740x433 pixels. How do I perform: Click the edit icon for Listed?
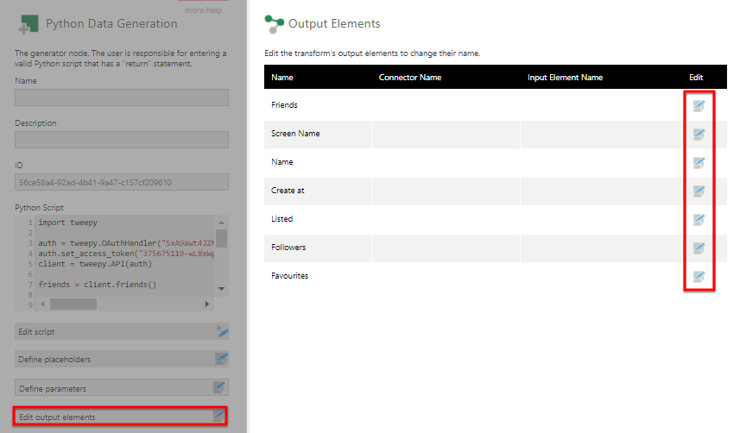pos(699,219)
